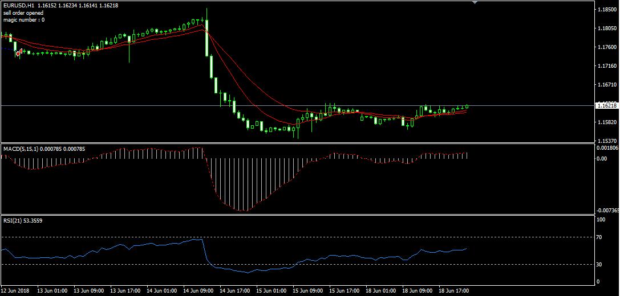Screen dimensions: 620x296
Task: Click the 14 Jun 09:00 time axis label
Action: 200,291
